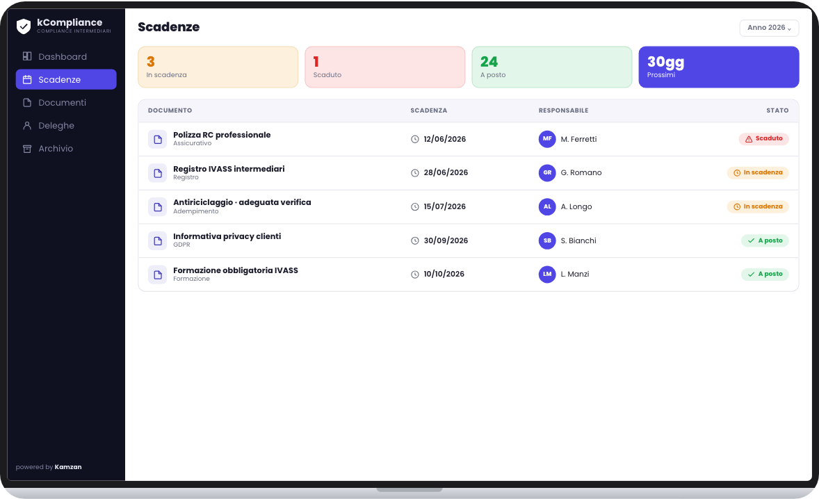819x499 pixels.
Task: Click the date 30/09/2026
Action: pyautogui.click(x=446, y=240)
